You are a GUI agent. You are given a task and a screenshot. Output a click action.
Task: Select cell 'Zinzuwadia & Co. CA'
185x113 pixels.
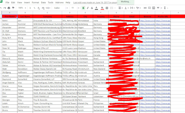pos(47,20)
